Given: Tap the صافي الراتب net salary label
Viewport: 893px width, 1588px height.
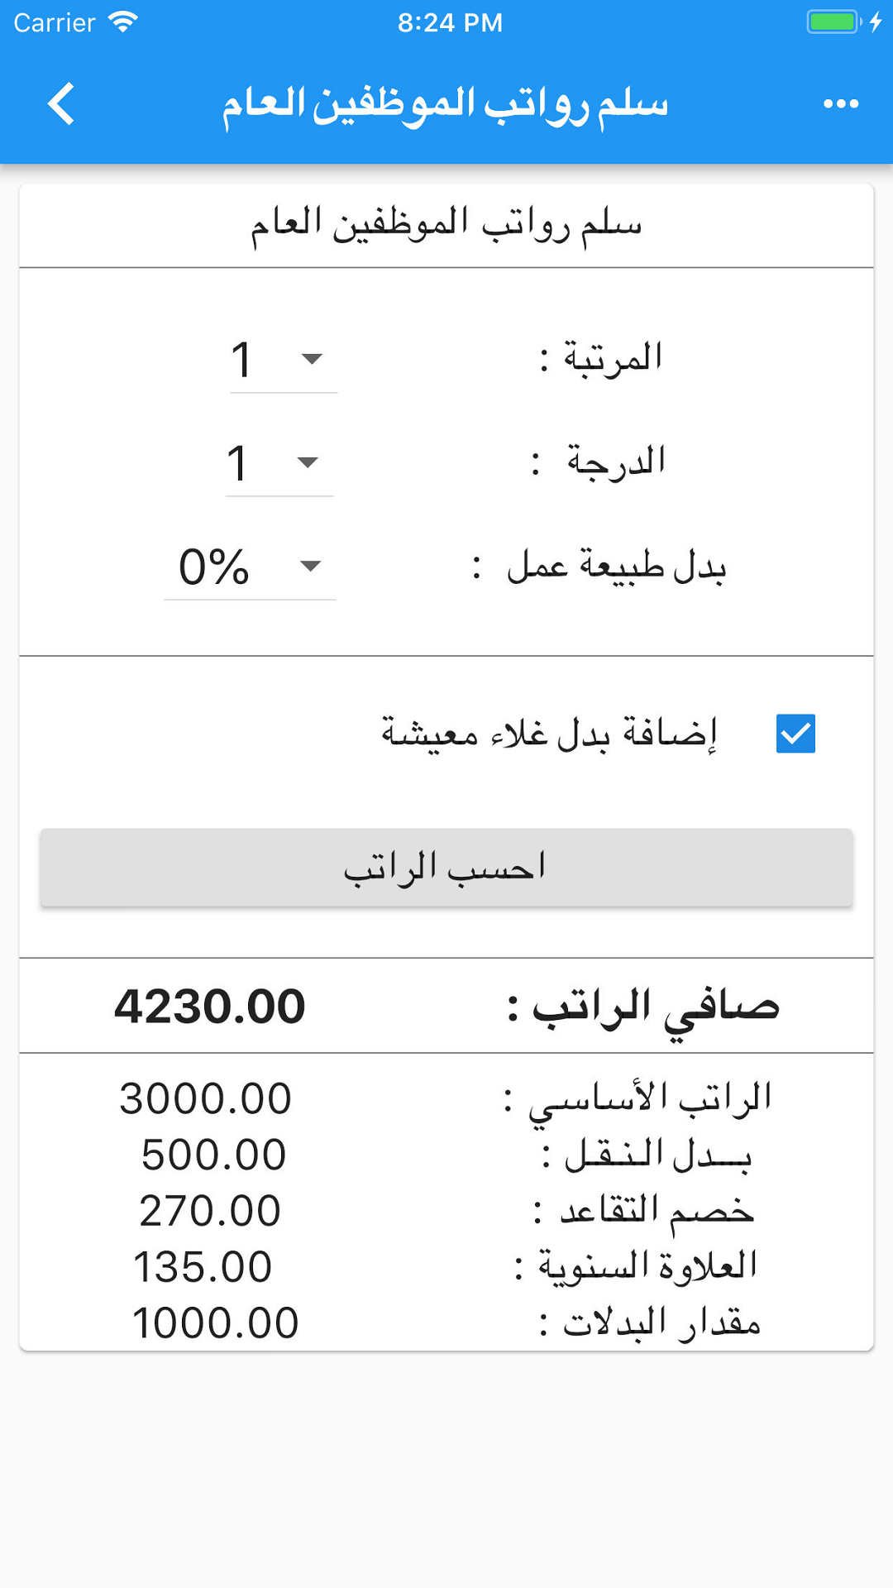Looking at the screenshot, I should click(643, 1007).
